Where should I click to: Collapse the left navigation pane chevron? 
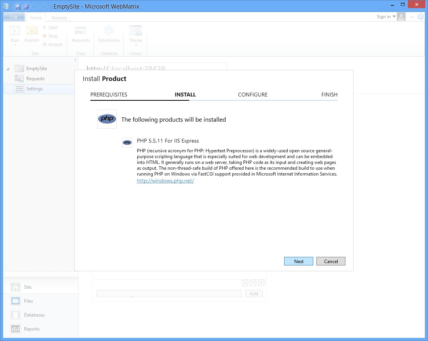76,60
